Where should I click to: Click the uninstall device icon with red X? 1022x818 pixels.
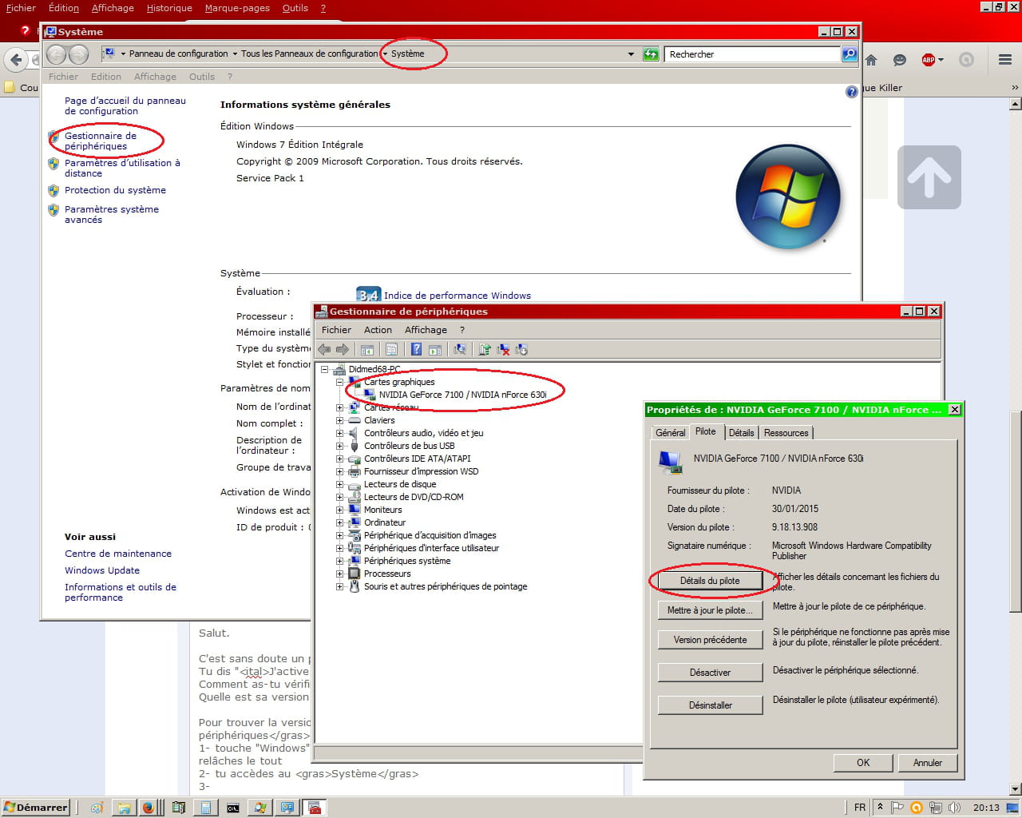[503, 349]
